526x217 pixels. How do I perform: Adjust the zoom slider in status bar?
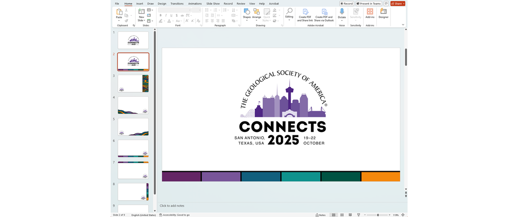click(378, 215)
